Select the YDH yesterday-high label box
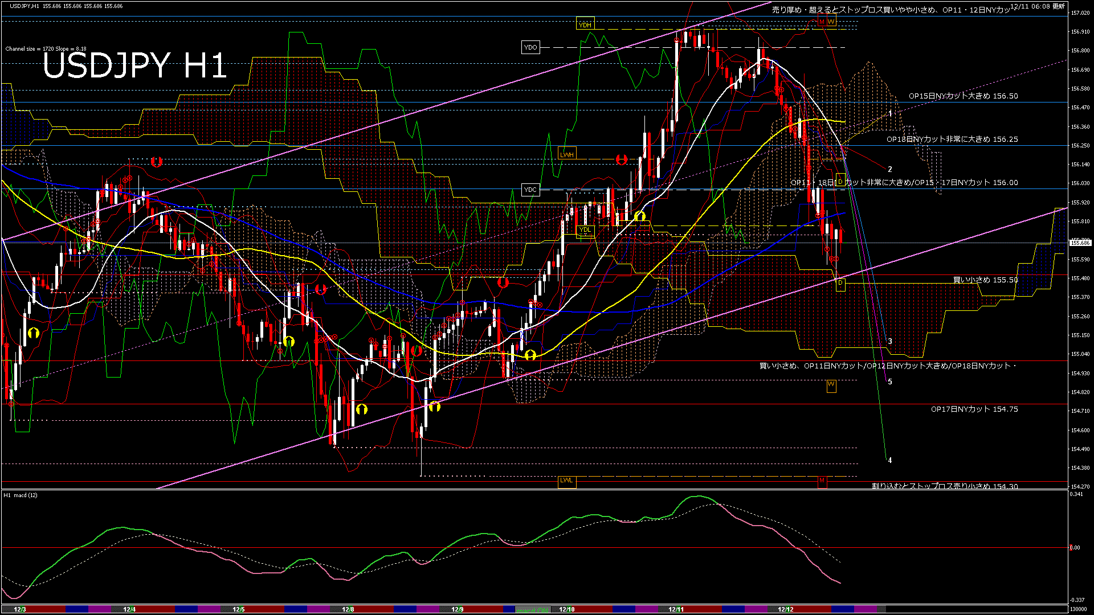 point(586,24)
